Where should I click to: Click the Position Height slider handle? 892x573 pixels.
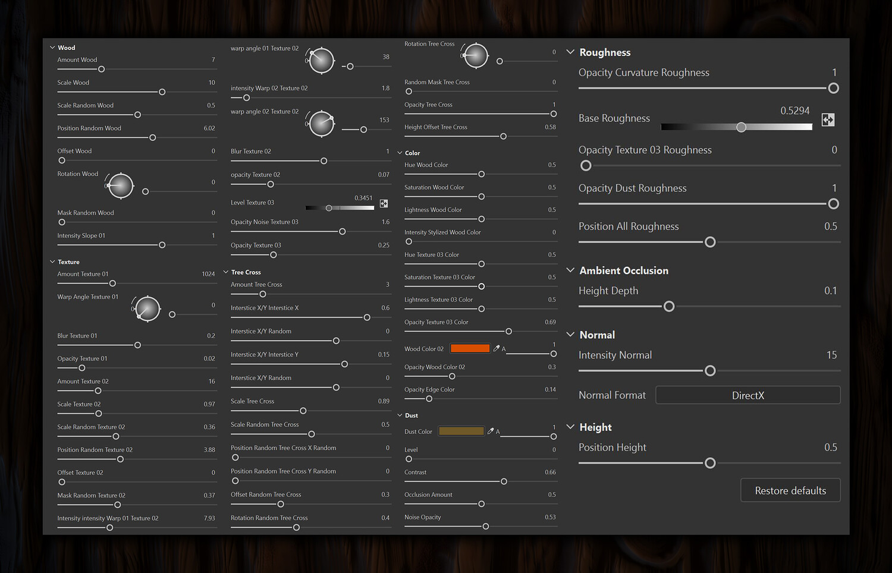(710, 463)
